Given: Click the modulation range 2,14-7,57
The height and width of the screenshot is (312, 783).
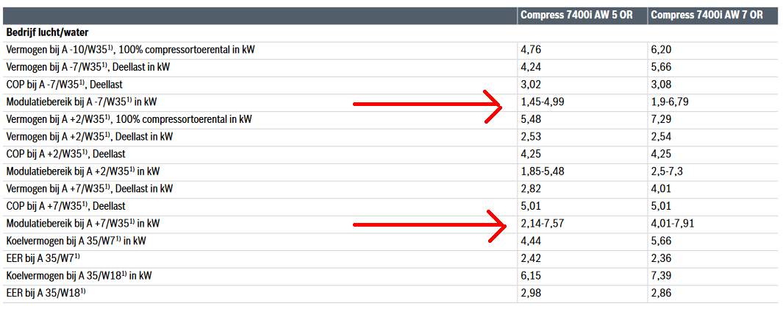Looking at the screenshot, I should coord(543,224).
